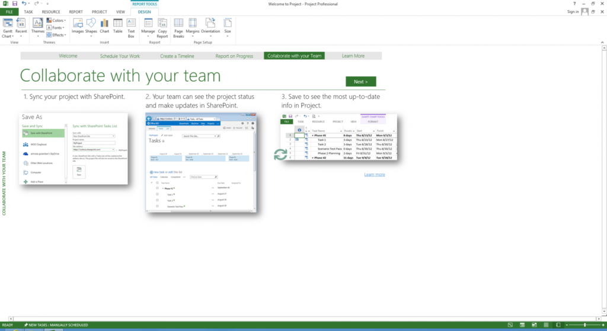Image resolution: width=607 pixels, height=331 pixels.
Task: Expand the Undo history dropdown arrow
Action: click(x=29, y=4)
